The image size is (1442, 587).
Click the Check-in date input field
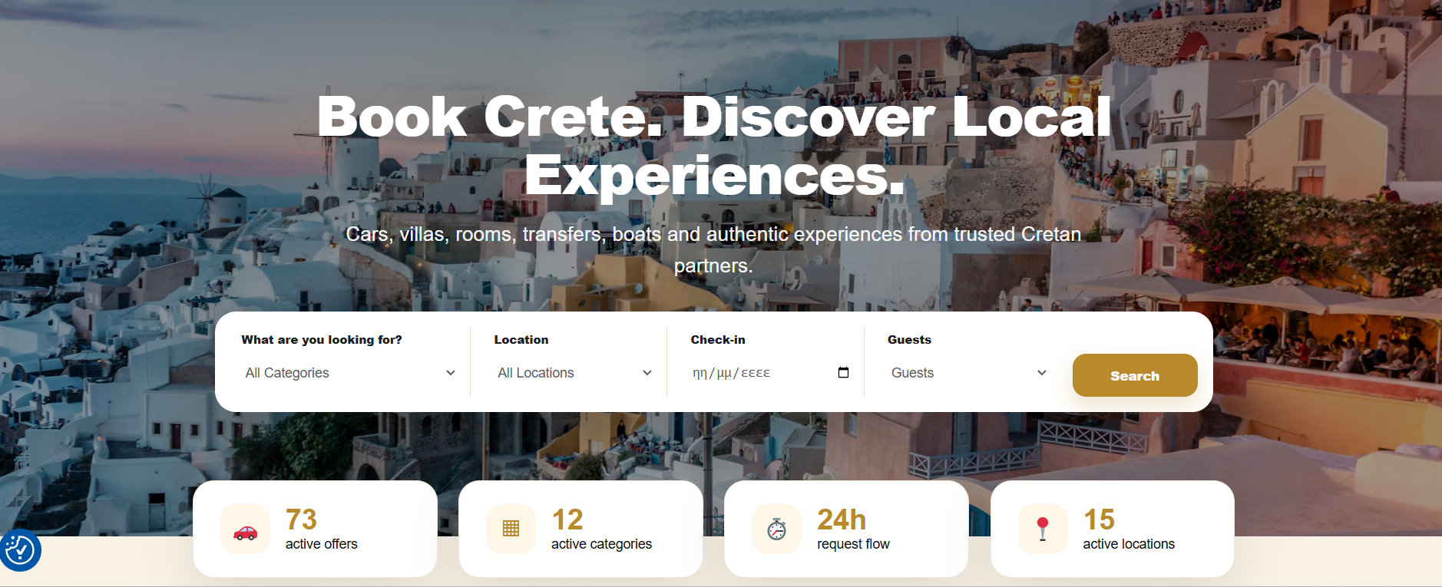coord(770,373)
